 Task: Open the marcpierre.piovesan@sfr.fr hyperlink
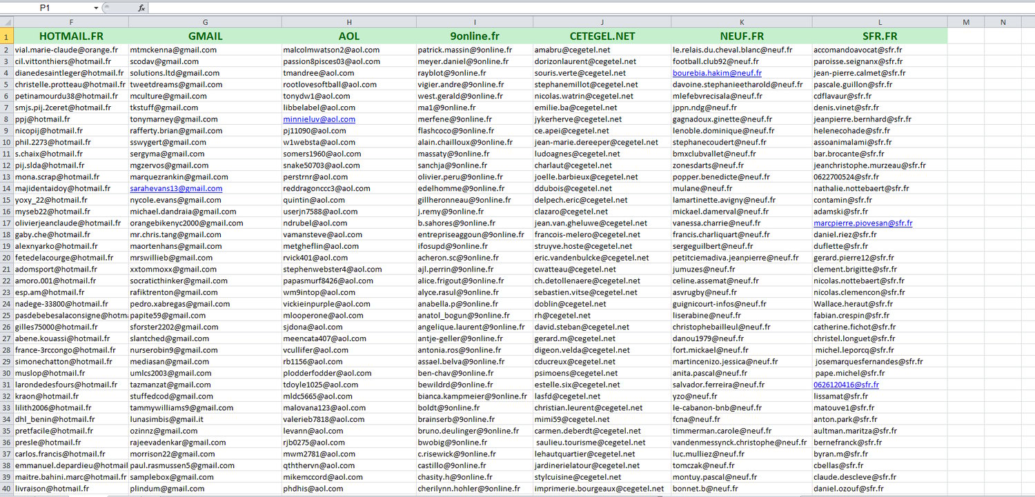click(862, 223)
